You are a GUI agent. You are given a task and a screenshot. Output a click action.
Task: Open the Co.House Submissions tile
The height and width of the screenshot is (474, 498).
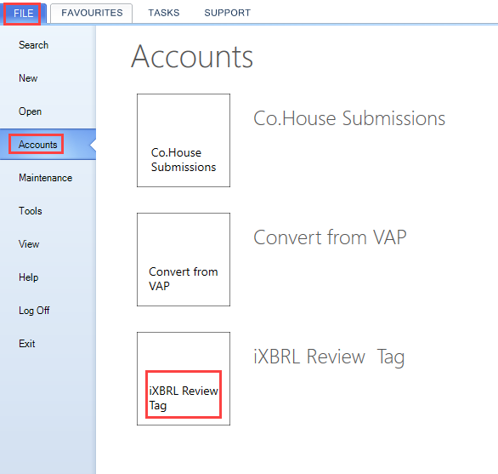184,140
